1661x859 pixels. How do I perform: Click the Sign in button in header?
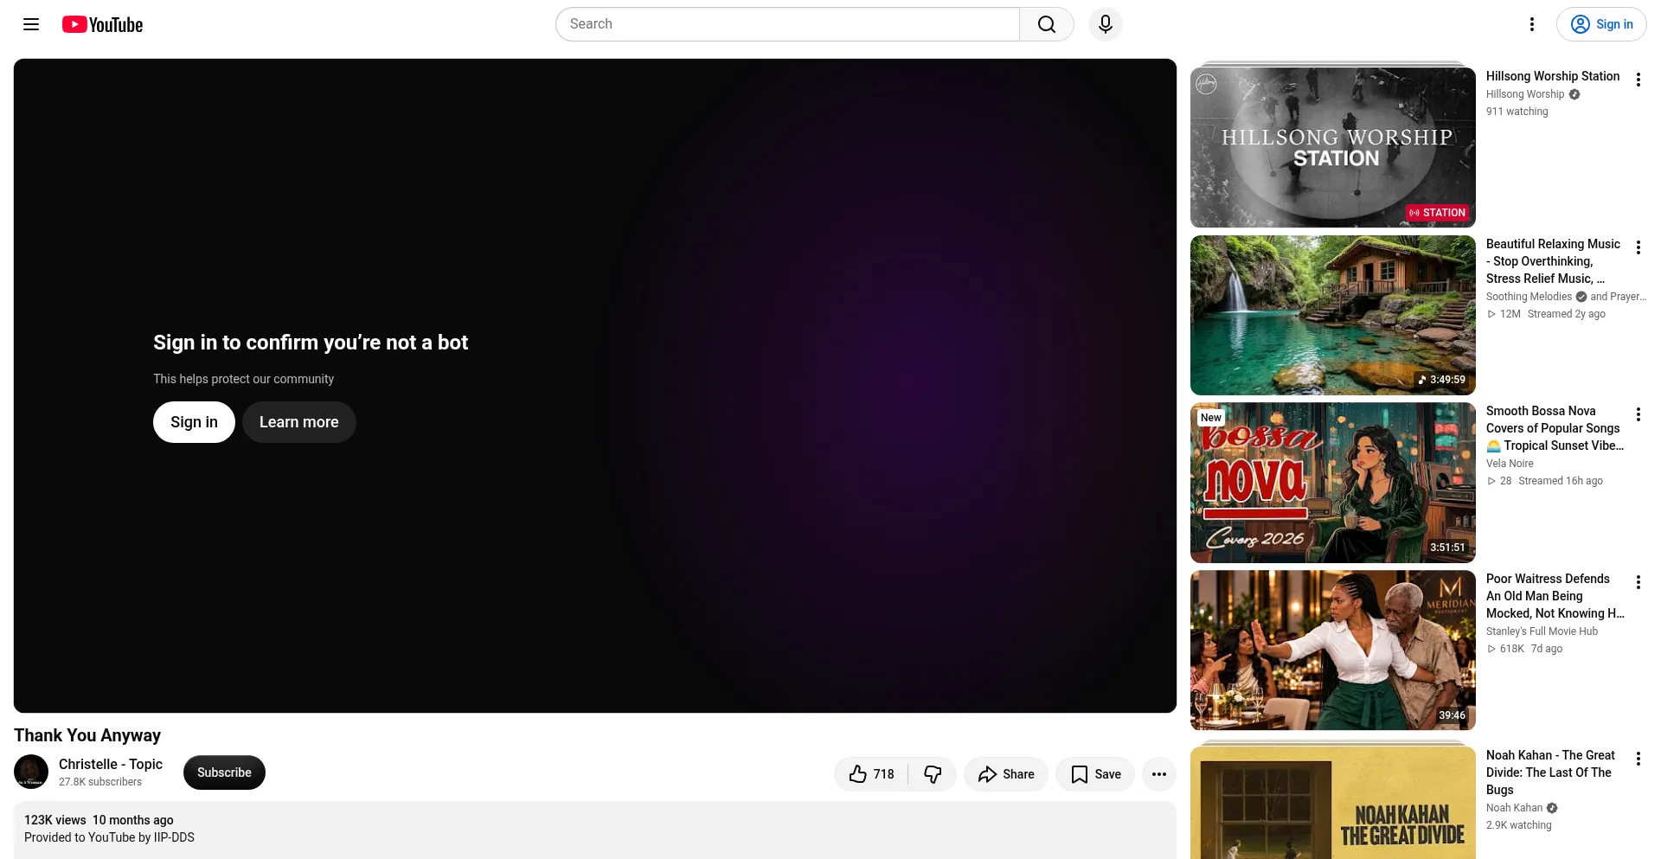pos(1601,24)
